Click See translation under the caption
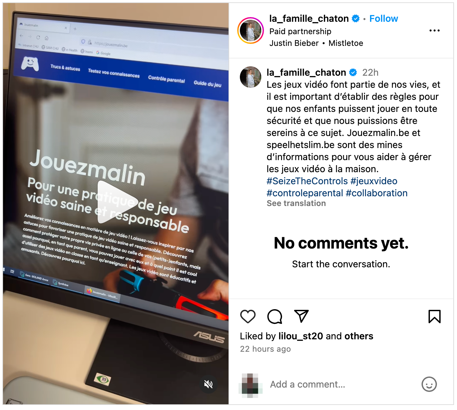The height and width of the screenshot is (410, 457). [x=296, y=203]
